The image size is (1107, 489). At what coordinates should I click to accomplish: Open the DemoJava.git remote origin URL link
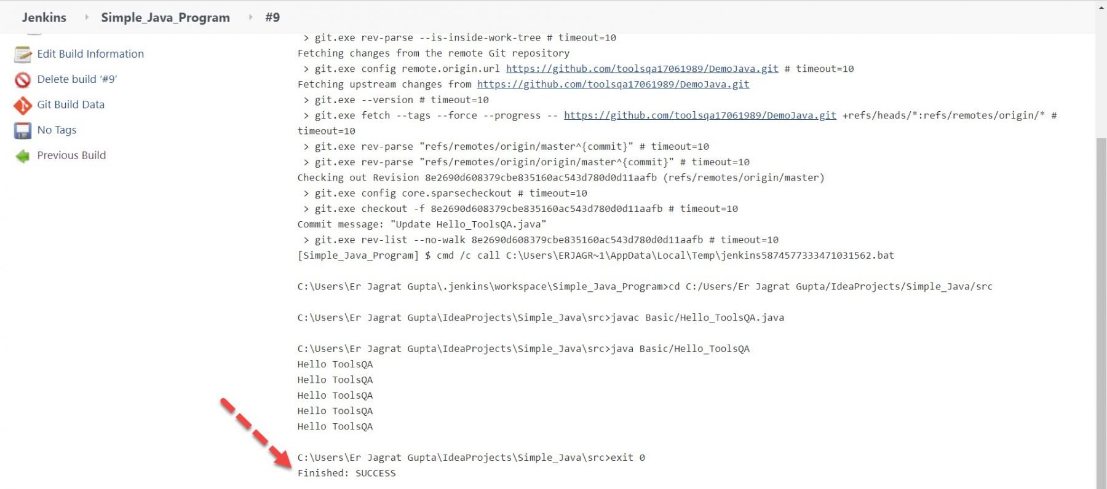coord(640,69)
